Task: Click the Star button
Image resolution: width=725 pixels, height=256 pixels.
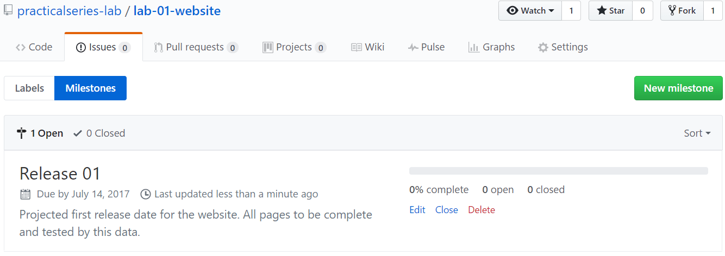Action: coord(610,11)
